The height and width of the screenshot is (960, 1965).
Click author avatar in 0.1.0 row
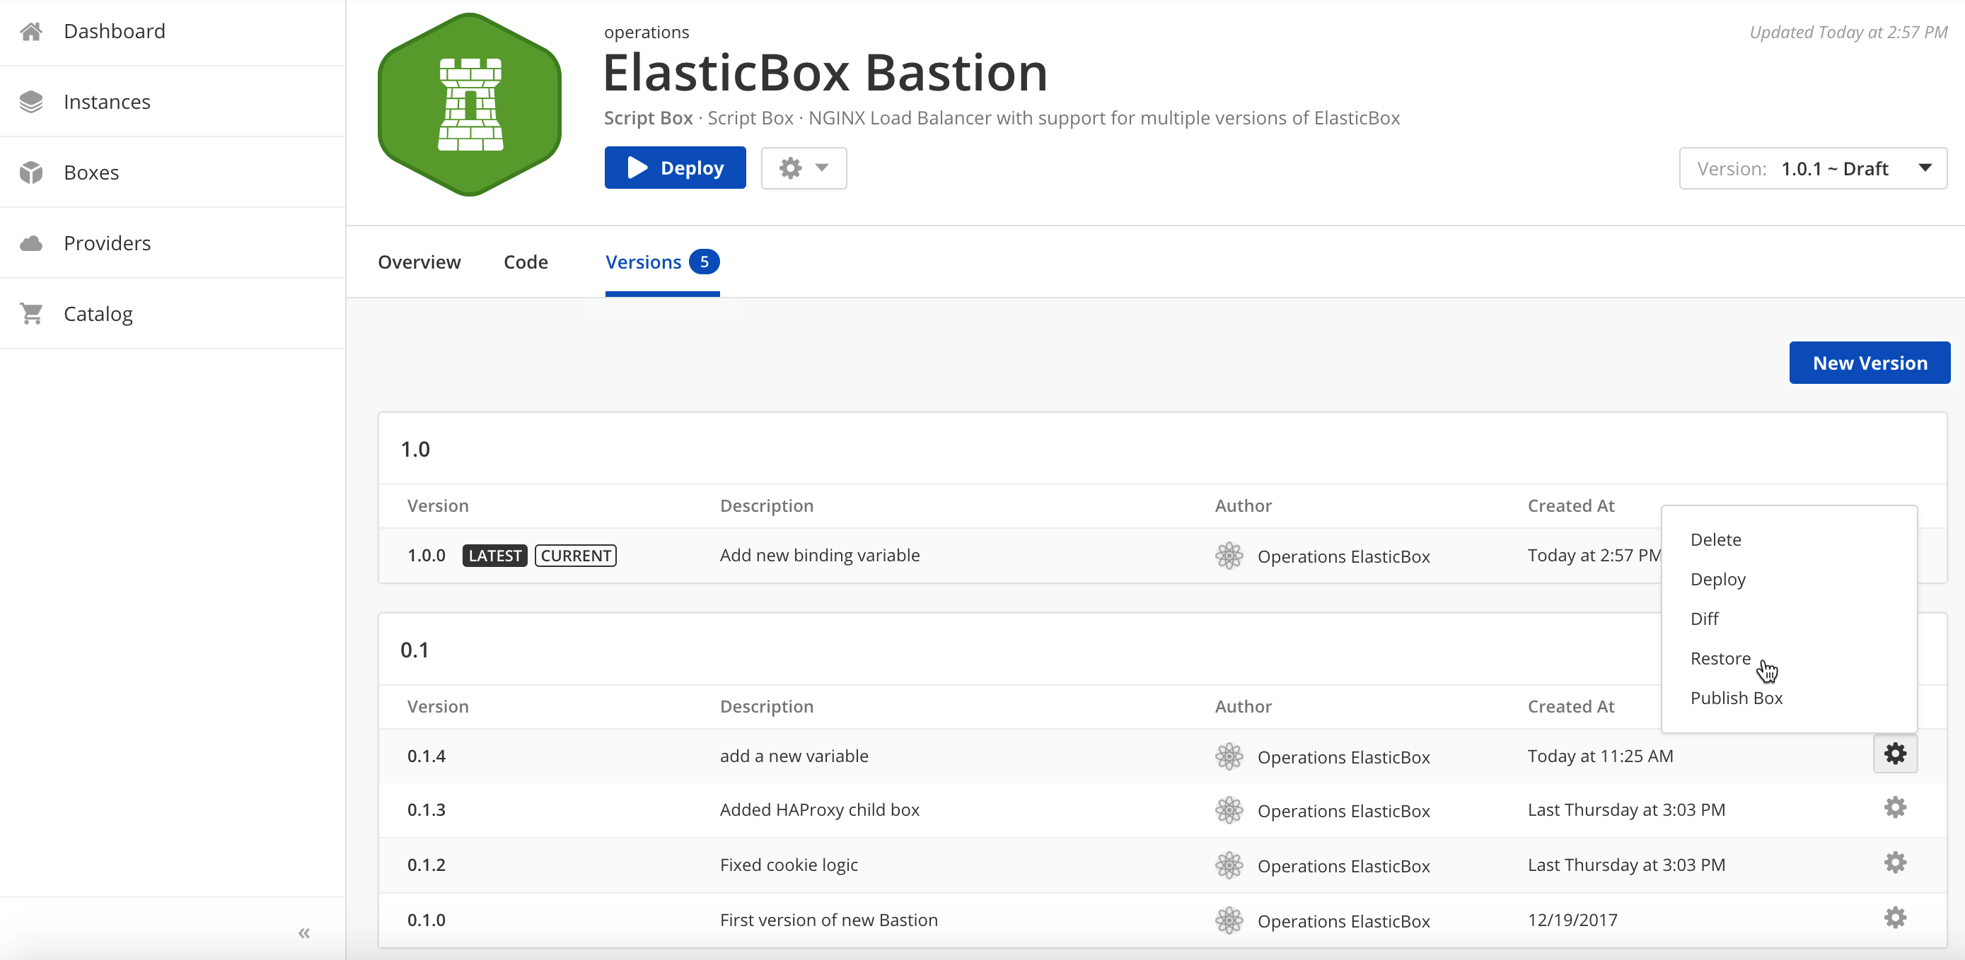coord(1229,920)
